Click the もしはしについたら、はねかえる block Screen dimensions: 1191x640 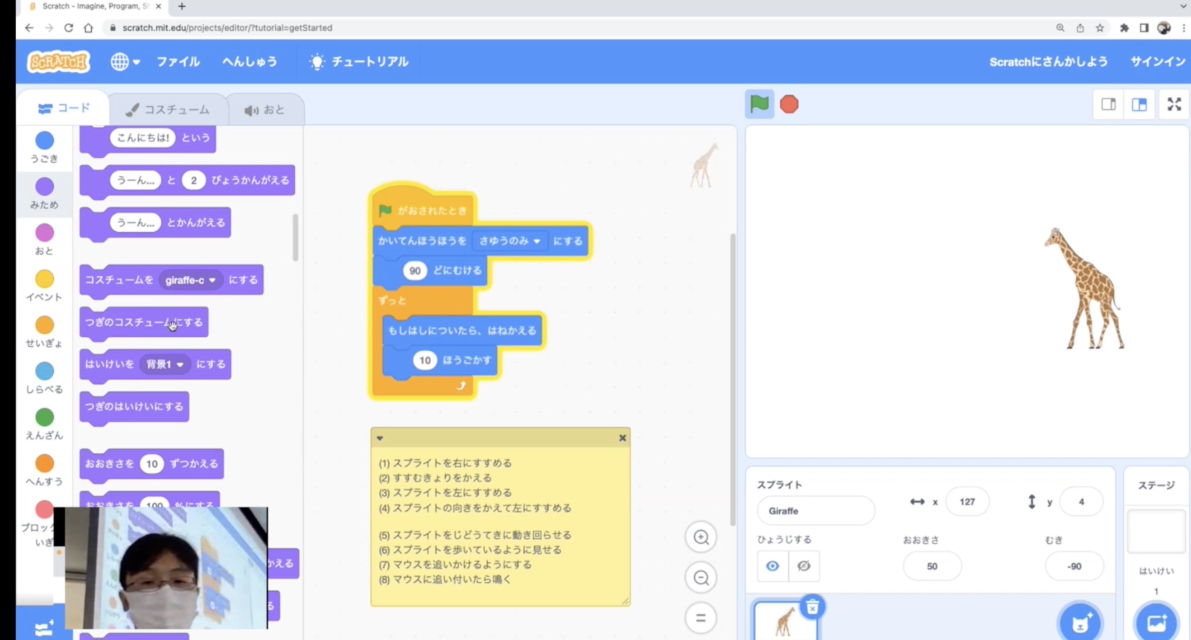coord(462,331)
